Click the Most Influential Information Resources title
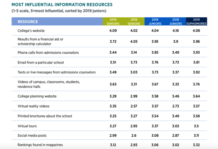Image resolution: width=218 pixels, height=149 pixels. (x=62, y=4)
